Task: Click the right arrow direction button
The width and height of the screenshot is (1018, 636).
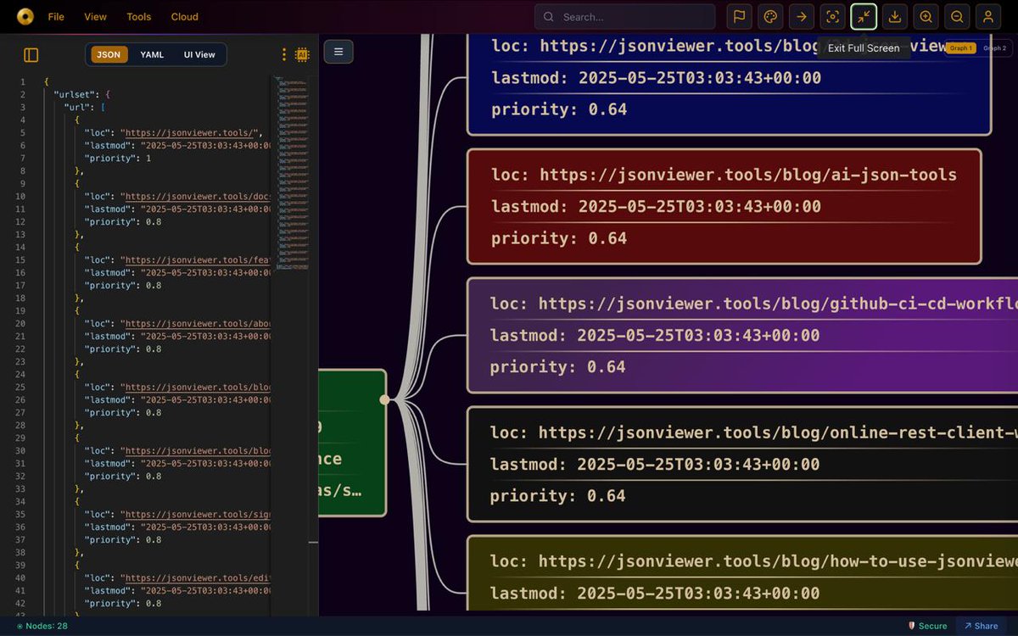Action: (x=802, y=17)
